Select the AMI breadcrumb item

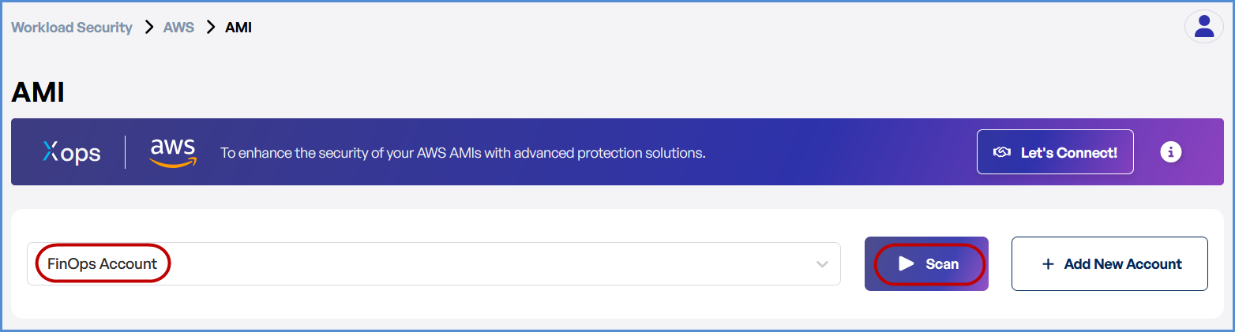coord(238,28)
